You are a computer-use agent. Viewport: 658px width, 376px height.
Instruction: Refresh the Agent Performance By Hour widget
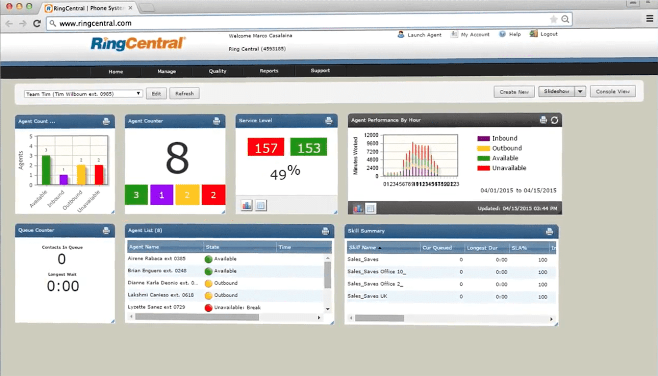pos(555,120)
